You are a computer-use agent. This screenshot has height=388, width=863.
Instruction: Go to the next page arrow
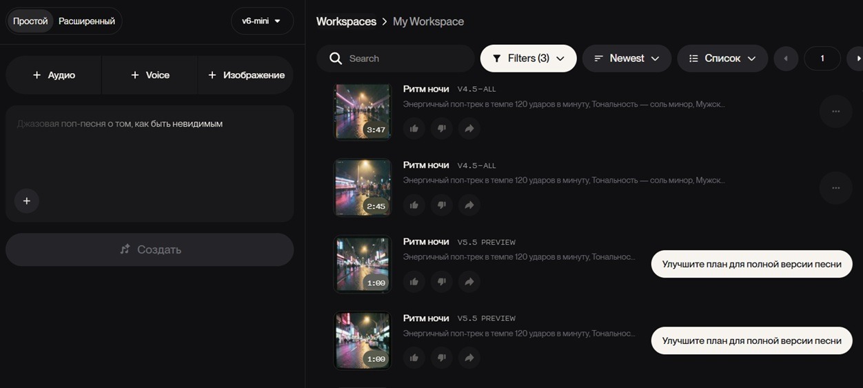pyautogui.click(x=857, y=59)
